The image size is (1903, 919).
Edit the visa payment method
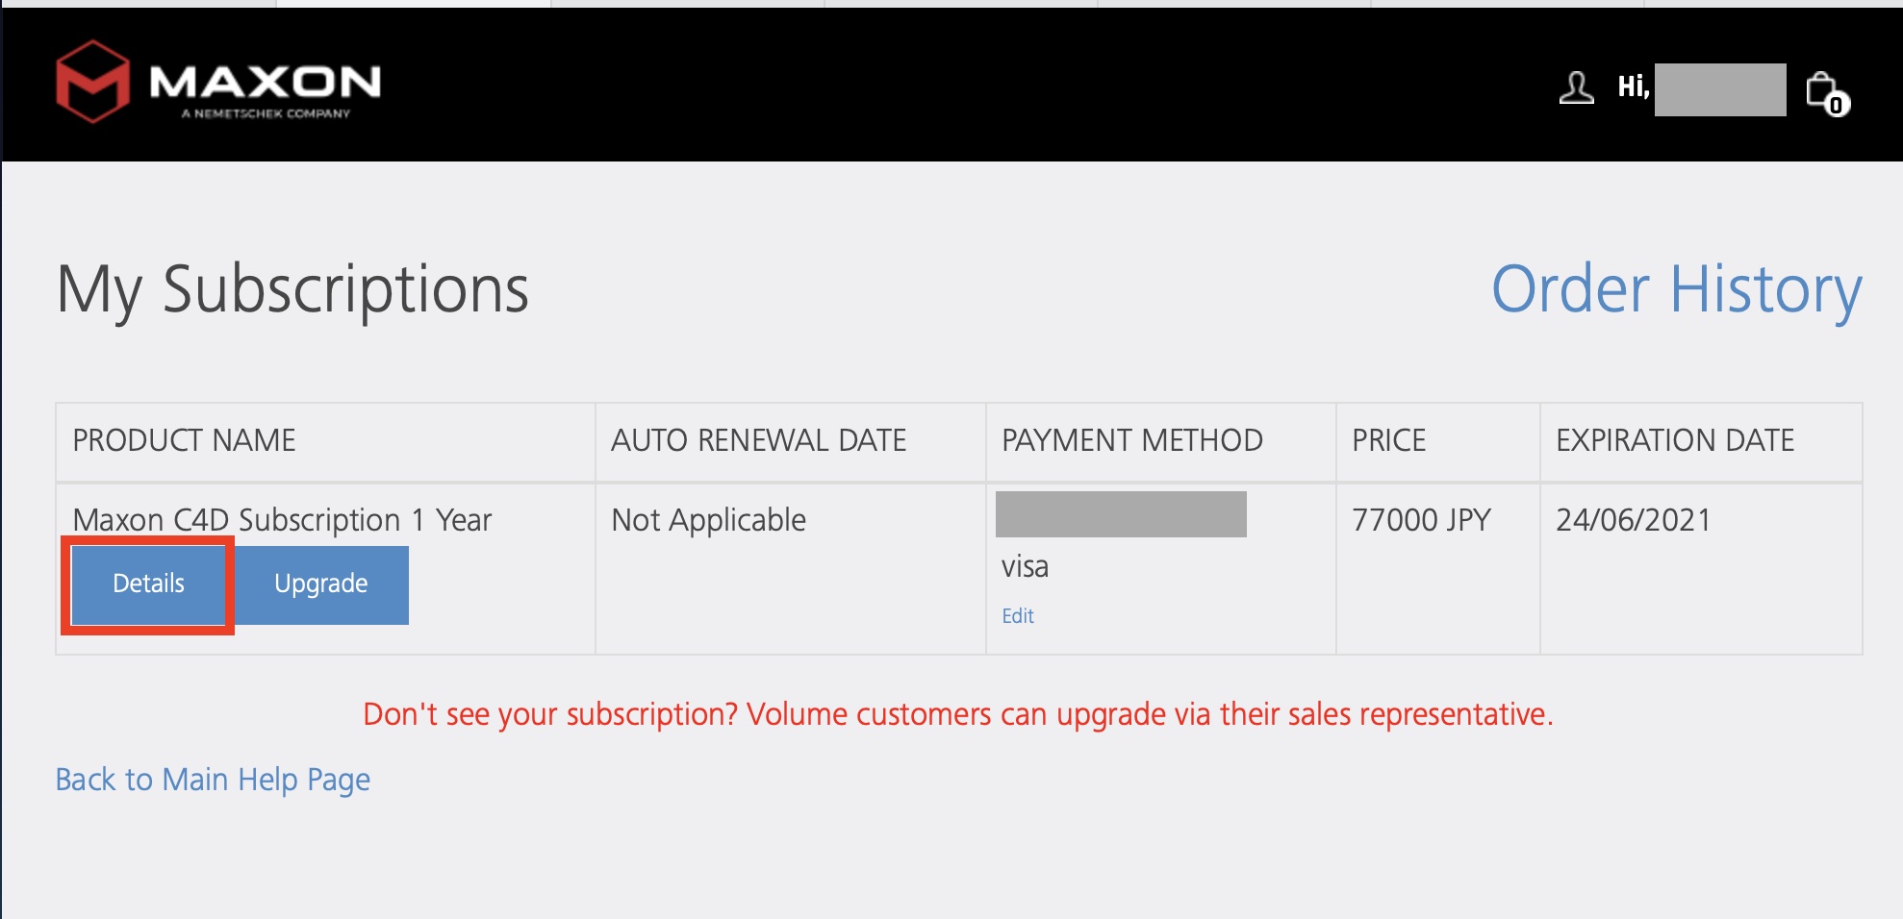[1017, 616]
